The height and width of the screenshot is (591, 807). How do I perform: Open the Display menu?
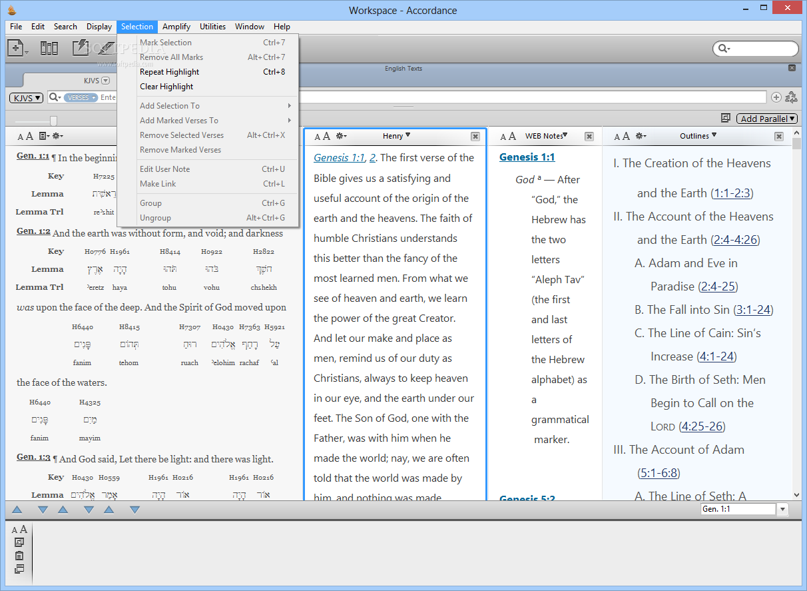(x=99, y=27)
